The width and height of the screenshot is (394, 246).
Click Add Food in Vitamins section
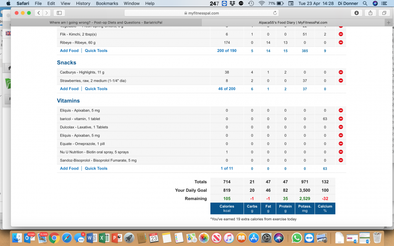click(x=69, y=168)
